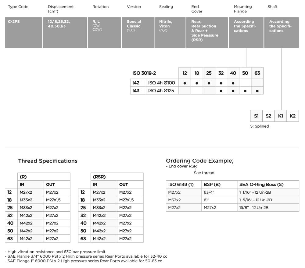305x268 pixels.
Task: Select the S2 shaft option
Action: [x=268, y=116]
